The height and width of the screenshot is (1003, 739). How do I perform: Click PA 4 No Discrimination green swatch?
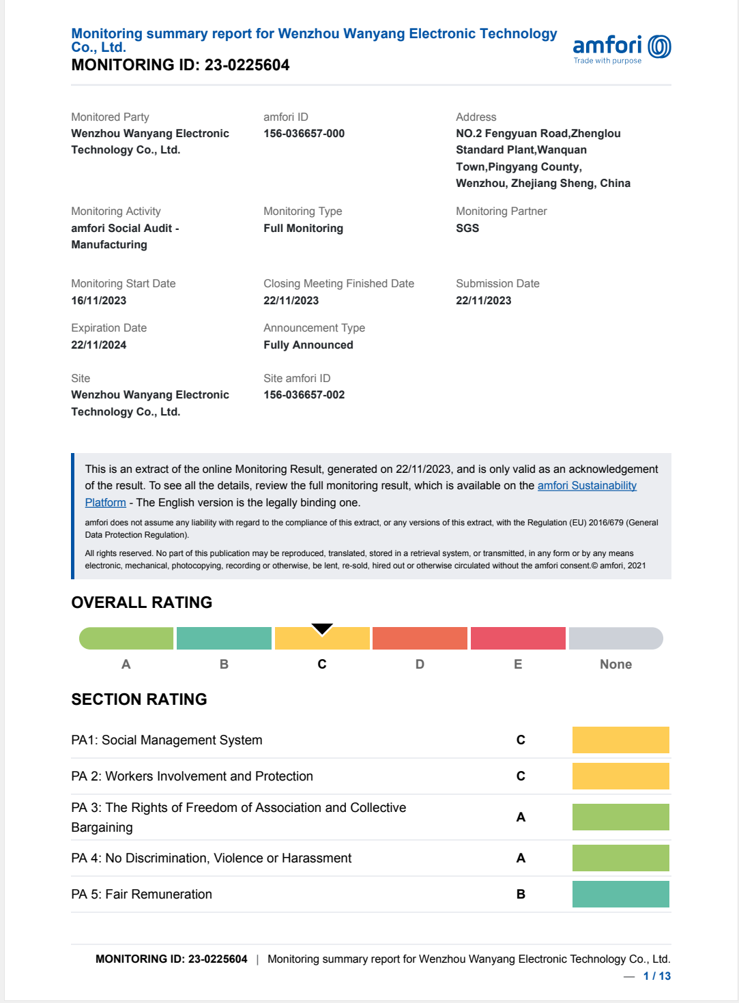coord(621,858)
